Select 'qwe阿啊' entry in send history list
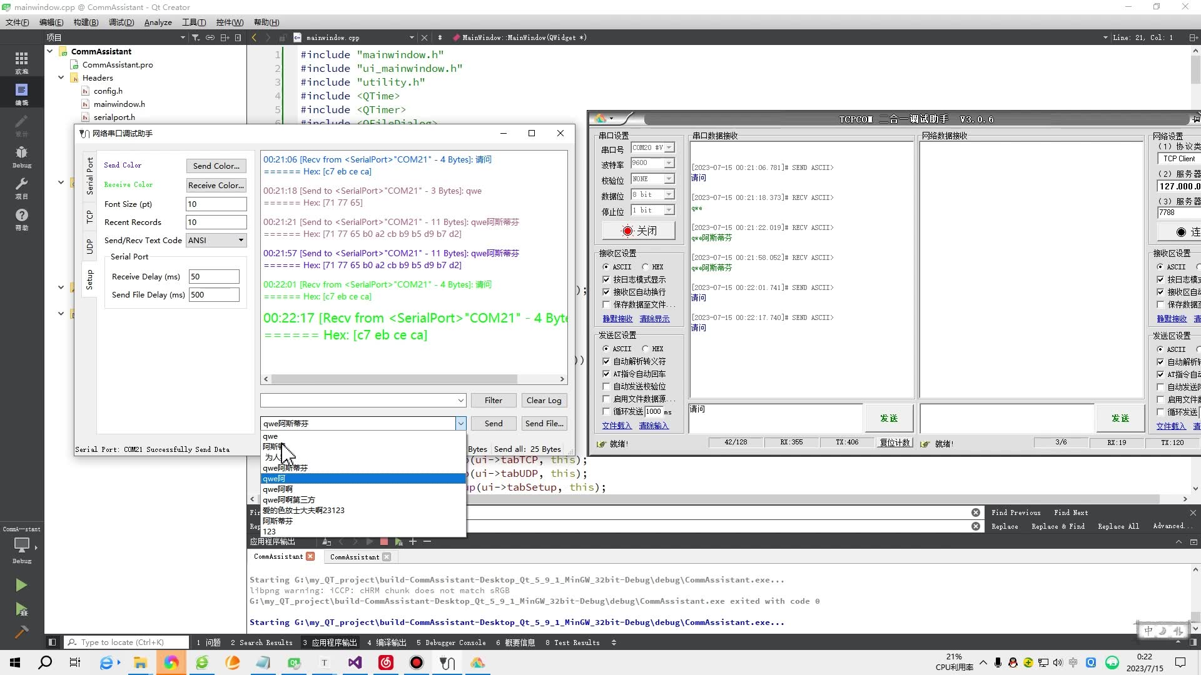1201x675 pixels. pyautogui.click(x=363, y=489)
